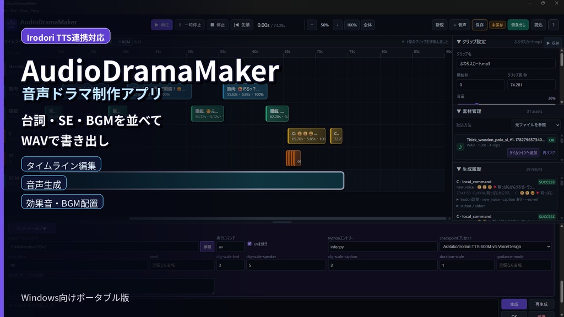The width and height of the screenshot is (564, 317).
Task: Click the OK badge on Thick_wooden_pole asset
Action: point(552,140)
